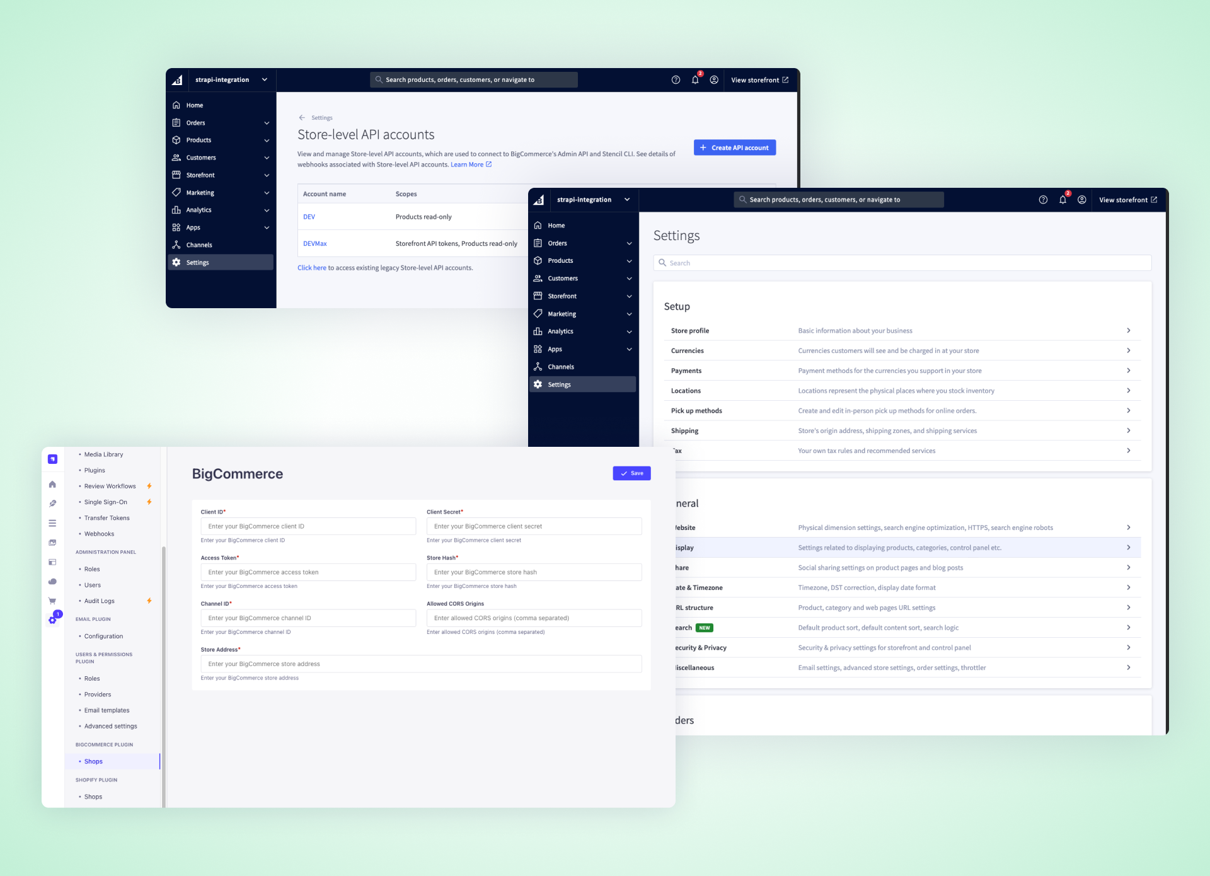Image resolution: width=1210 pixels, height=876 pixels.
Task: Open the notifications bell in BigCommerce top bar
Action: 1063,199
